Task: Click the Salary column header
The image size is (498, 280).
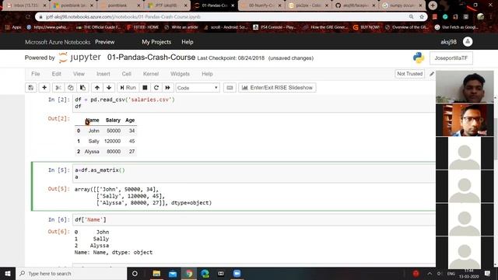Action: [113, 121]
